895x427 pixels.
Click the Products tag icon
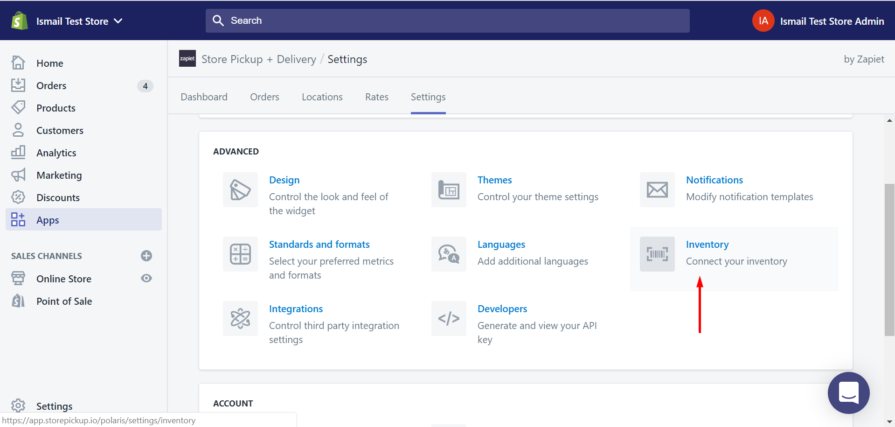(x=18, y=107)
